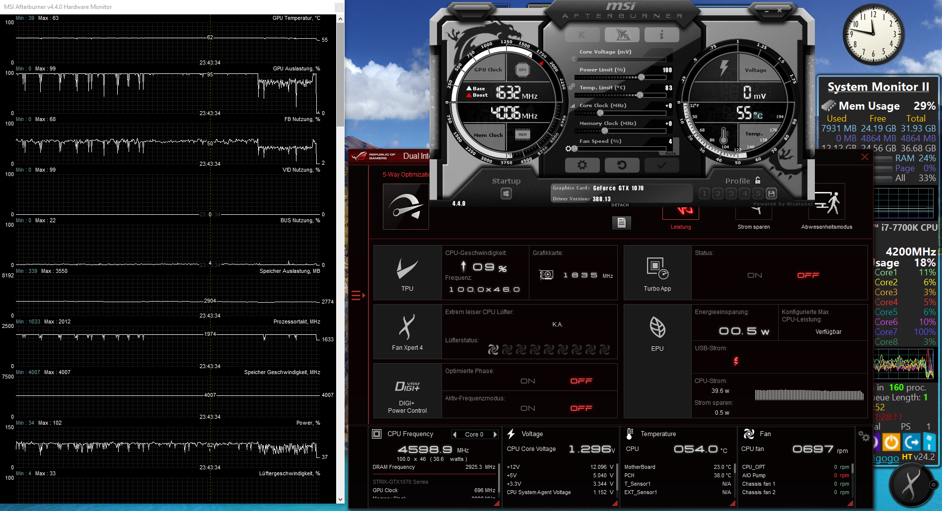This screenshot has height=511, width=942.
Task: Toggle the Profile lock in Afterburner
Action: pyautogui.click(x=758, y=180)
